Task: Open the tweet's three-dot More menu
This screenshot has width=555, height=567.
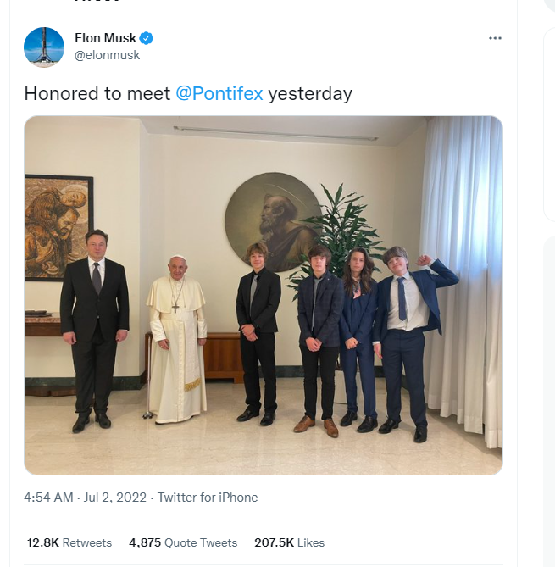Action: (x=495, y=38)
